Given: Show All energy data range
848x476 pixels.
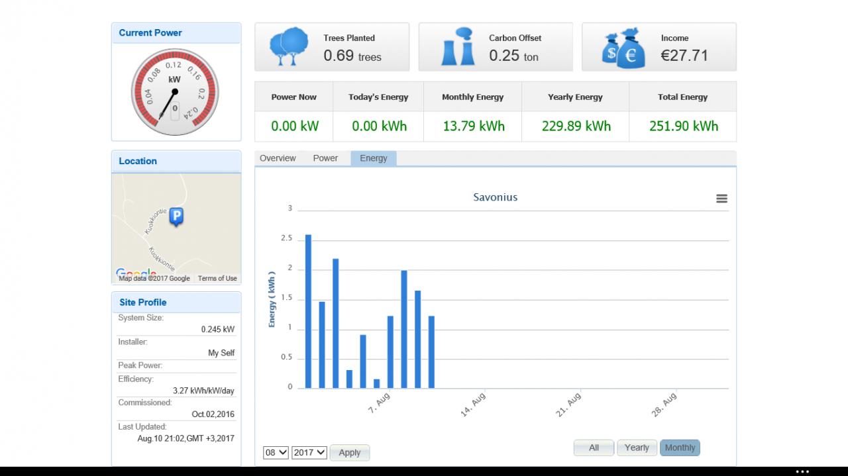Looking at the screenshot, I should (594, 448).
